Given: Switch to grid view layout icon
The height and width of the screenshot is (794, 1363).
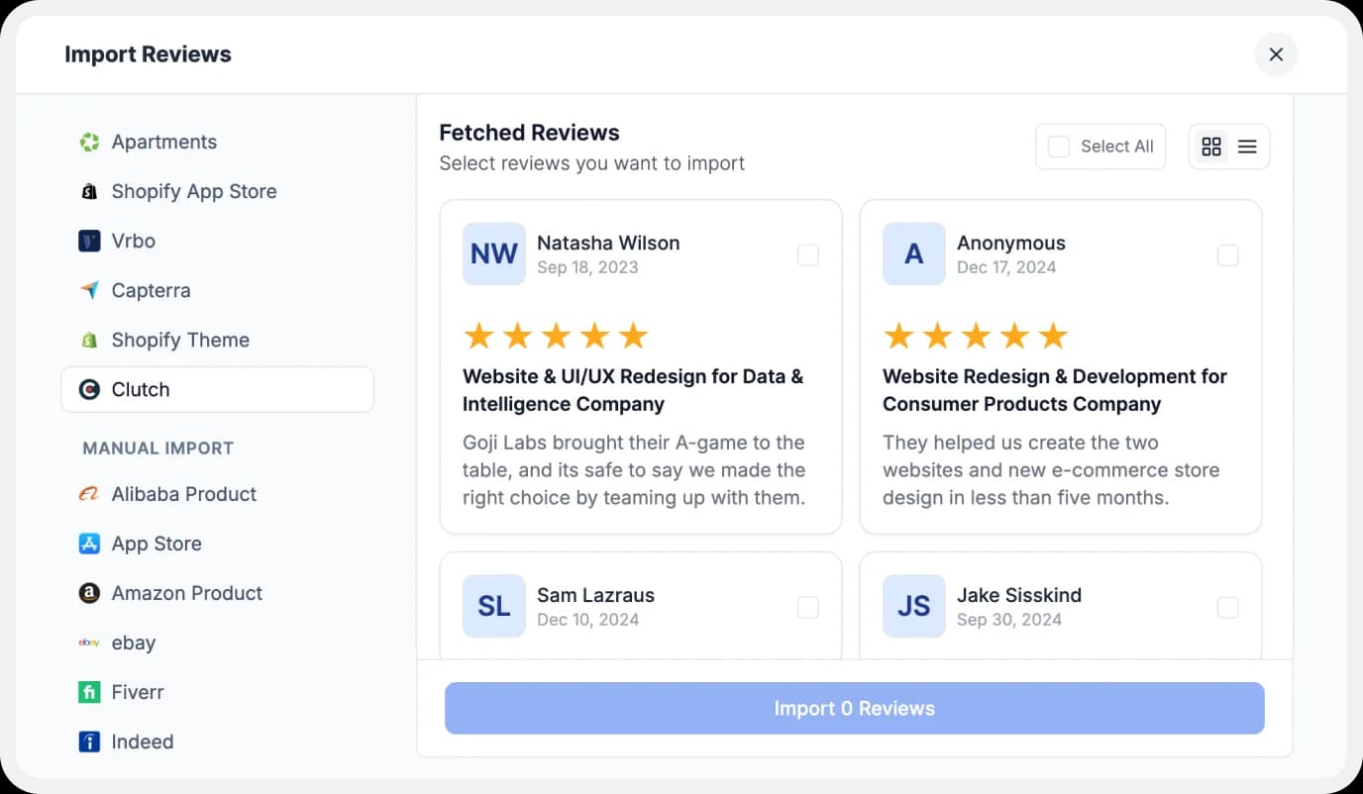Looking at the screenshot, I should [1211, 147].
